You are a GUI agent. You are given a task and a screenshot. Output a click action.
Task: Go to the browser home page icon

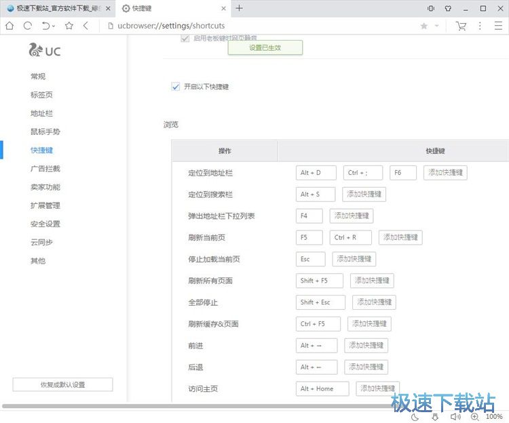coord(10,26)
